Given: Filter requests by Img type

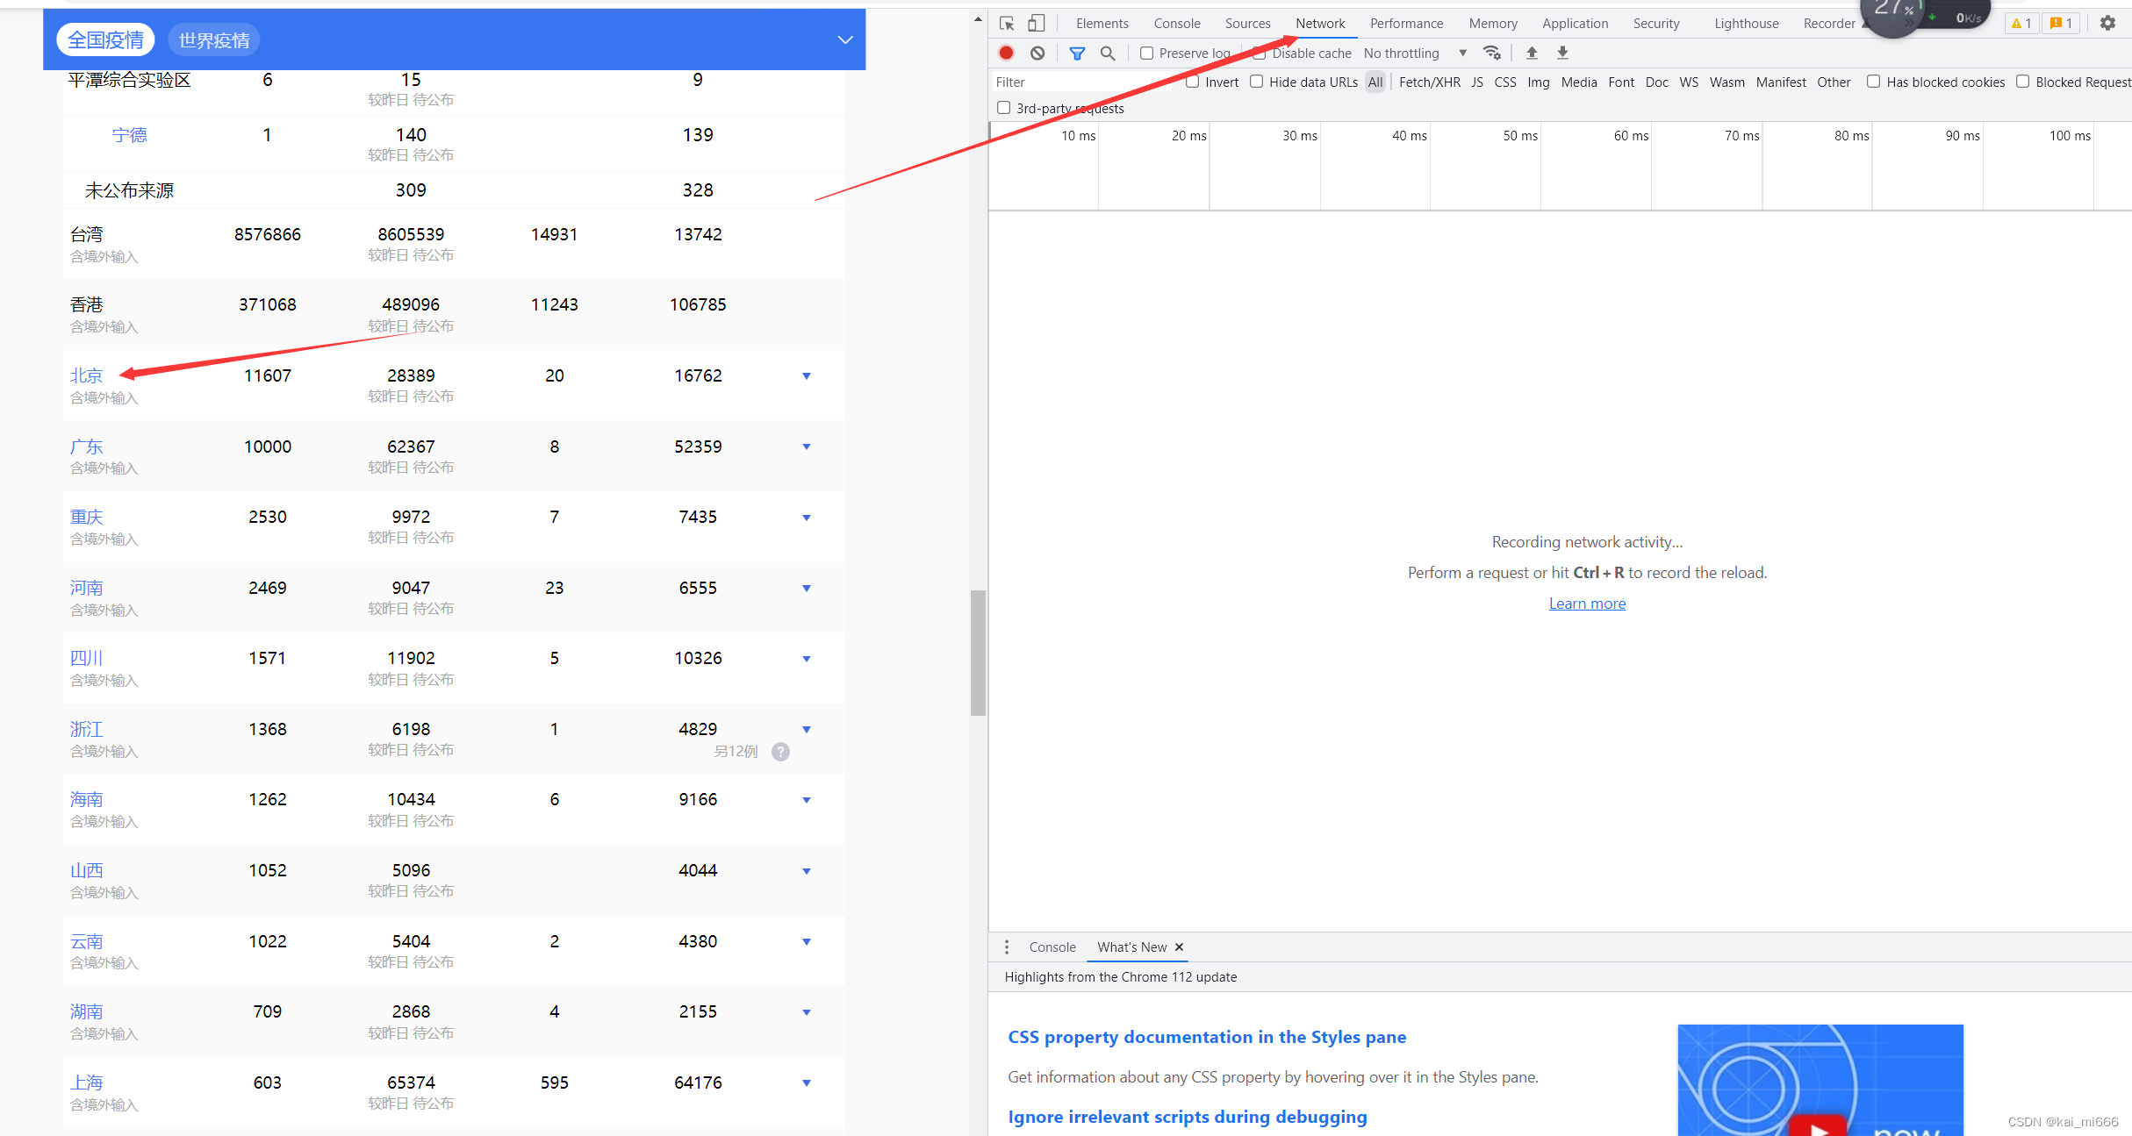Looking at the screenshot, I should [1538, 82].
